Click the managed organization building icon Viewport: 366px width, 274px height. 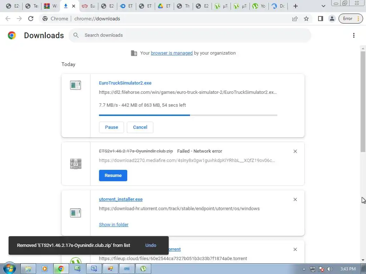coord(134,53)
